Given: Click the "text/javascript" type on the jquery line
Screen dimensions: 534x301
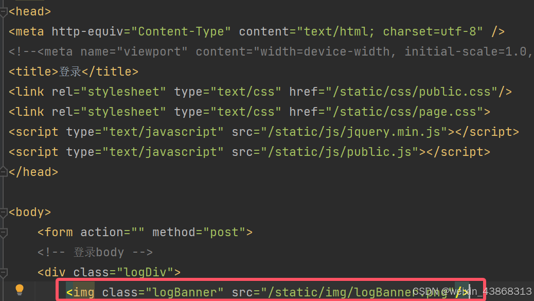Looking at the screenshot, I should pos(163,132).
